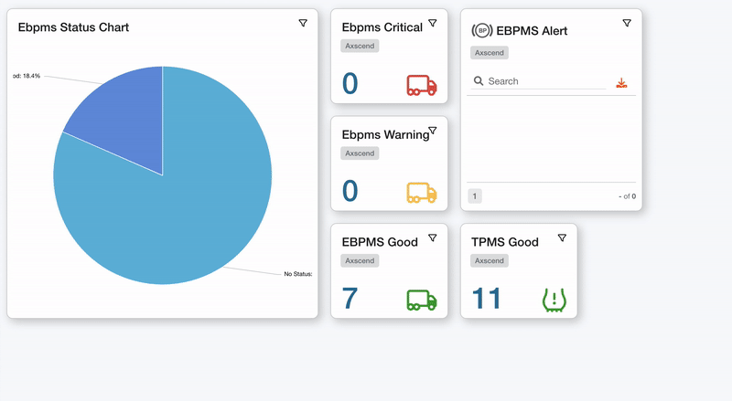
Task: Click the BP brake icon in EBPMS Alert
Action: 481,31
